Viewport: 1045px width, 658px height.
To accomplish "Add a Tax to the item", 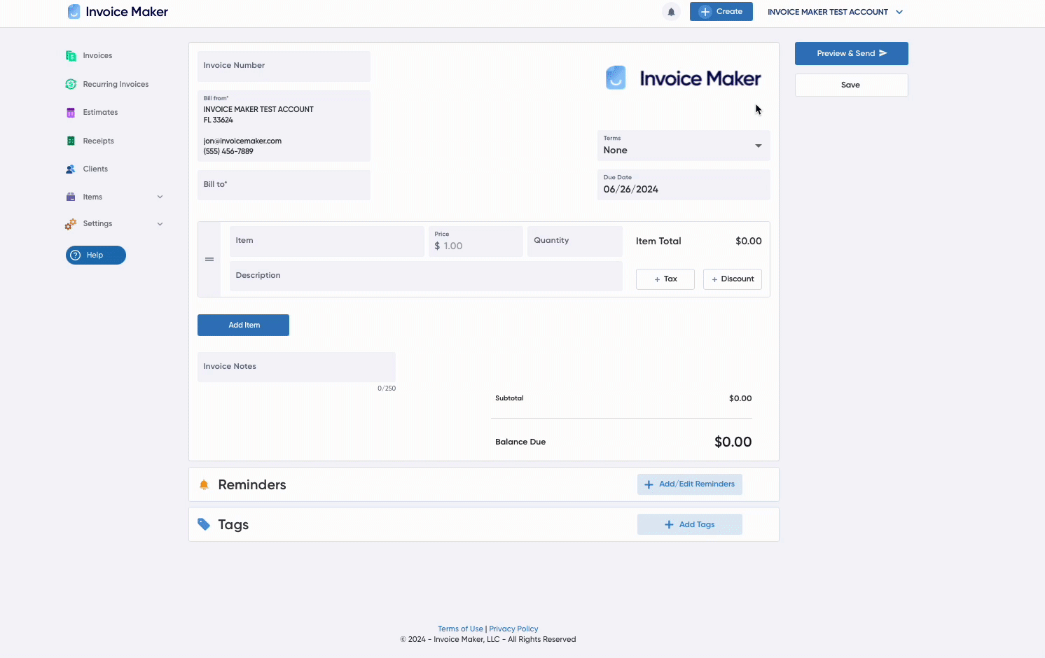I will 665,279.
